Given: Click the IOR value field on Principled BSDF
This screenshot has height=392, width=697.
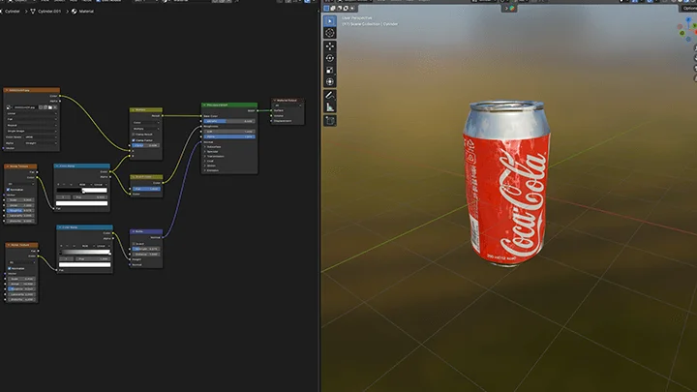Looking at the screenshot, I should pos(229,132).
